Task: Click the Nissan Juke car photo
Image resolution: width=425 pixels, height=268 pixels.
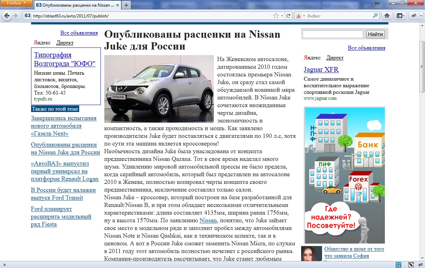Action: pos(159,89)
